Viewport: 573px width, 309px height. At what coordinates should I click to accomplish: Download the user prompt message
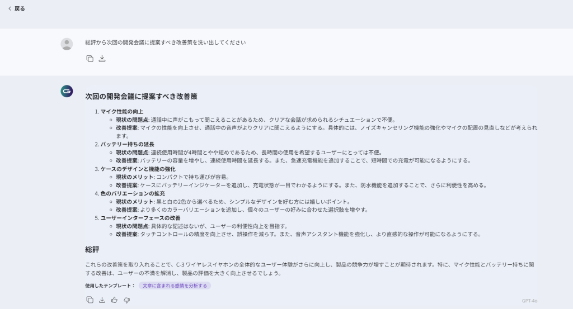[102, 59]
